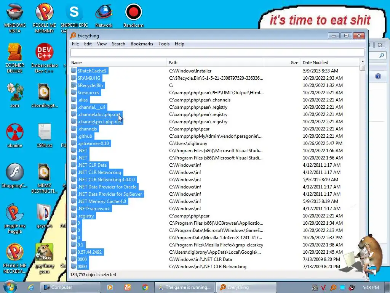Open the Tools menu

164,44
